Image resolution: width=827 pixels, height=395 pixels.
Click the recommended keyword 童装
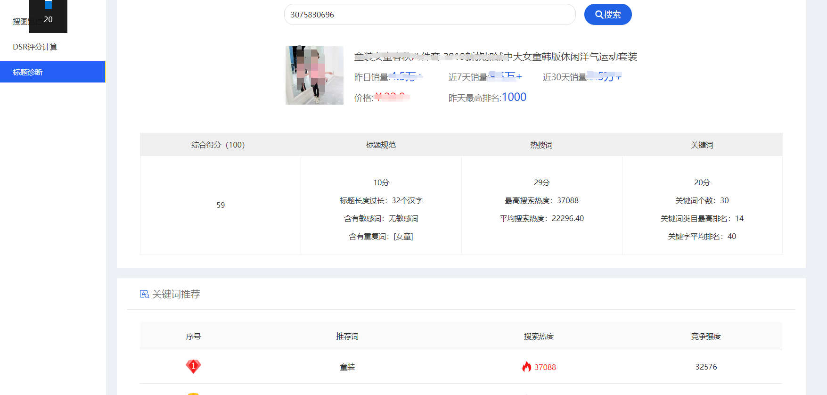(347, 367)
